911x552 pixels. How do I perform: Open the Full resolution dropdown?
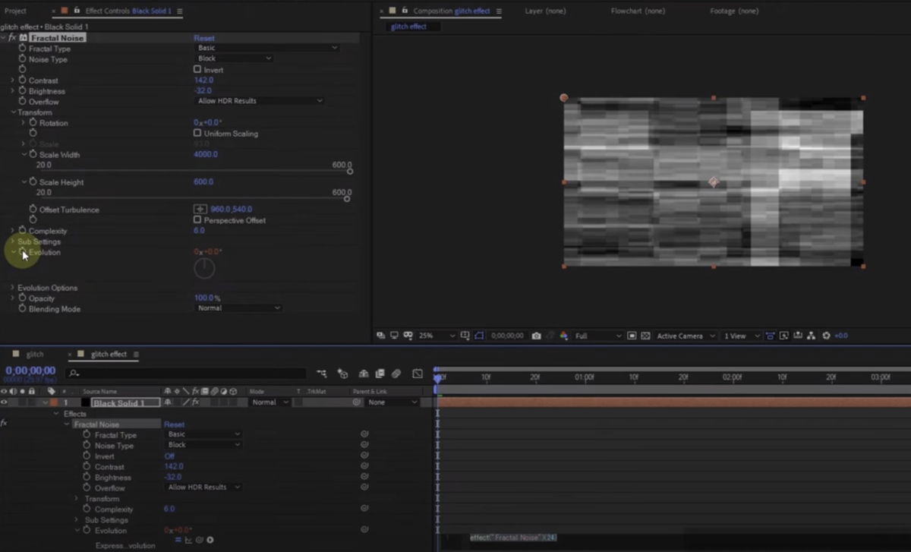[x=598, y=336]
